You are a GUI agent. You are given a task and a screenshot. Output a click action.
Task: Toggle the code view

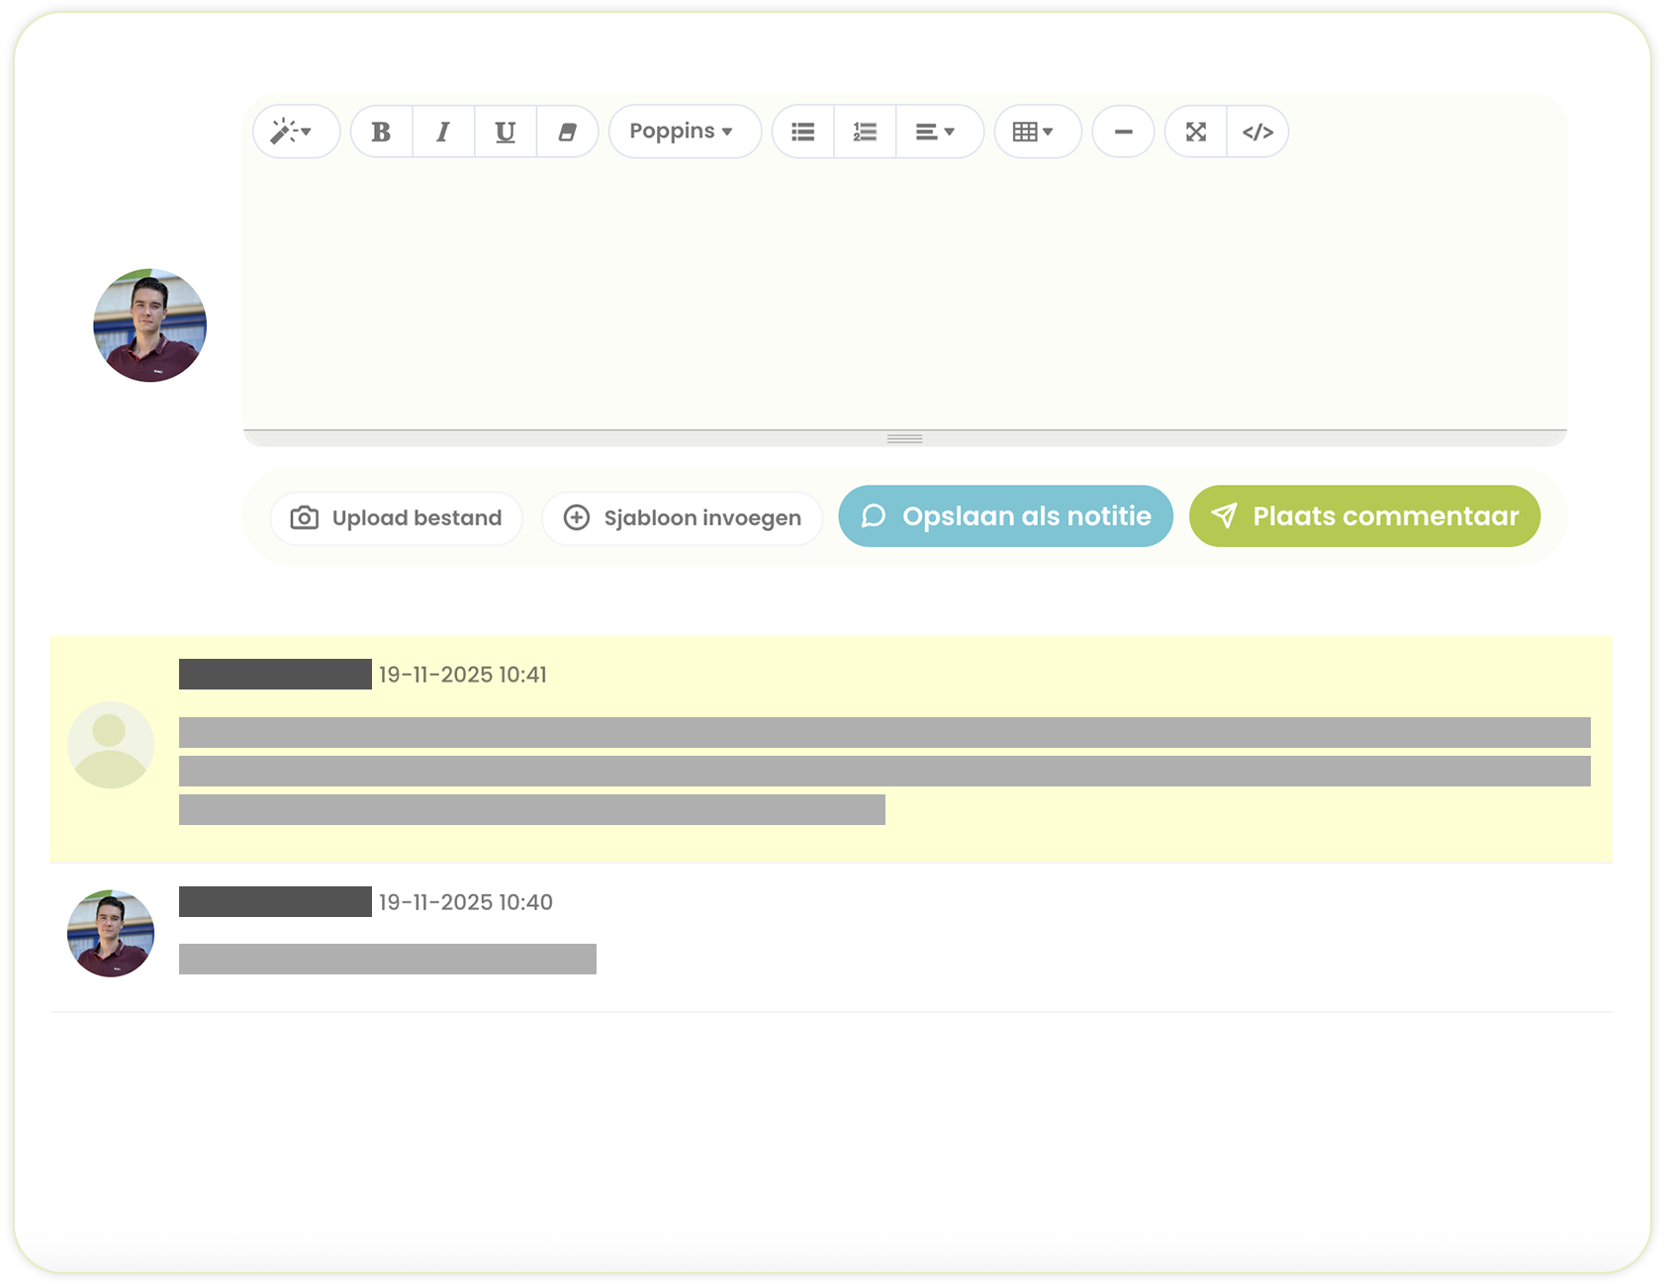point(1257,132)
